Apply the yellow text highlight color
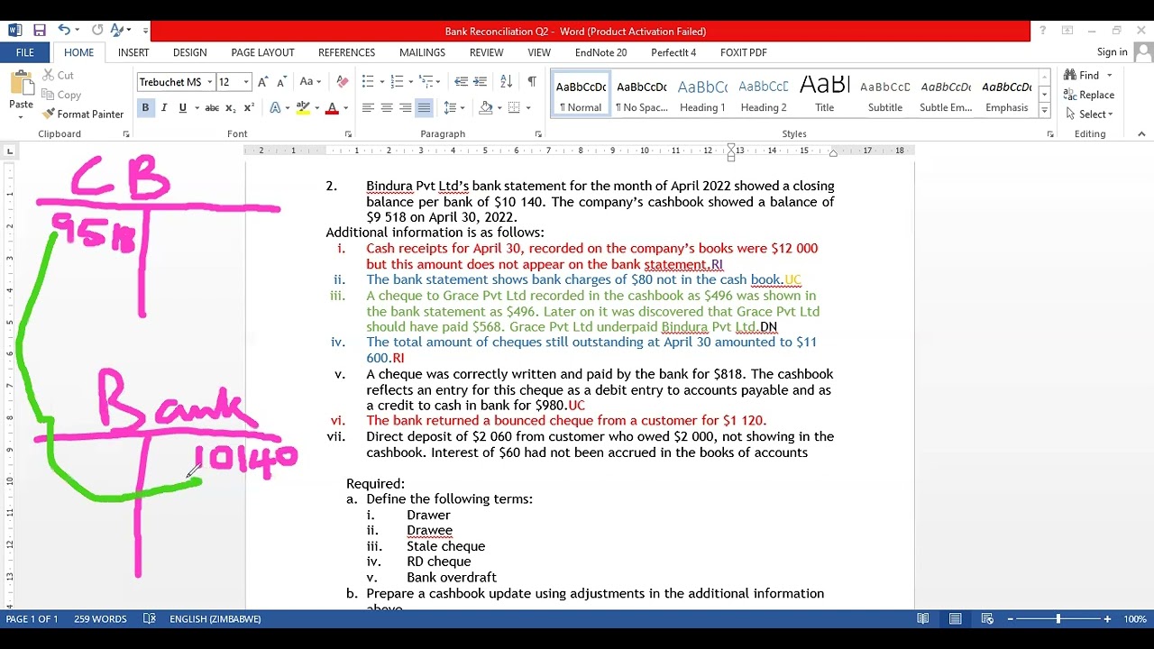The width and height of the screenshot is (1154, 649). click(x=304, y=108)
